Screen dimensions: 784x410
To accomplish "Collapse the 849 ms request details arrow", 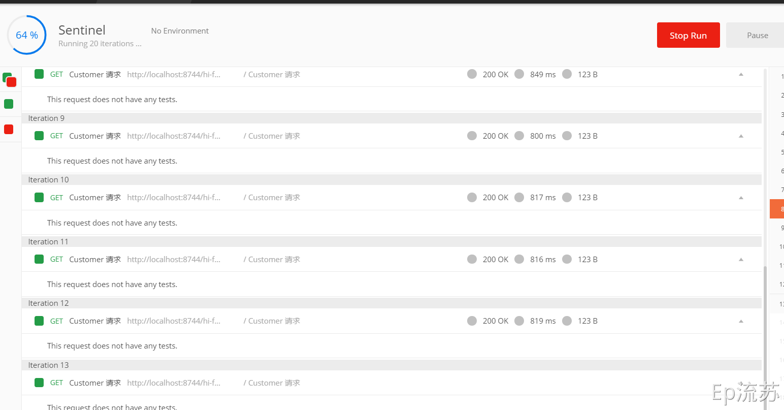I will tap(741, 75).
